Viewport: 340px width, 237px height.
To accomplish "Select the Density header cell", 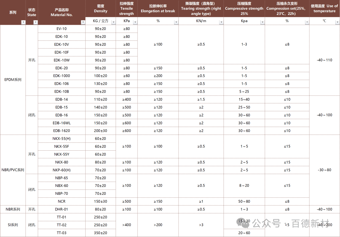I will point(100,9).
